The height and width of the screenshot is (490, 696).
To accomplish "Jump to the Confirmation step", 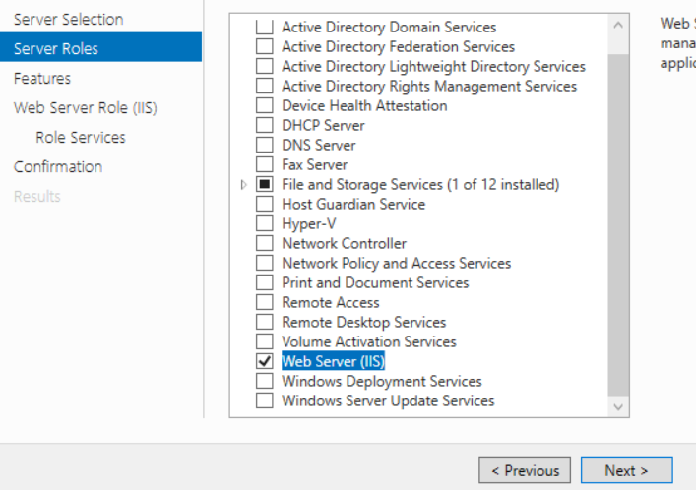I will pos(58,167).
